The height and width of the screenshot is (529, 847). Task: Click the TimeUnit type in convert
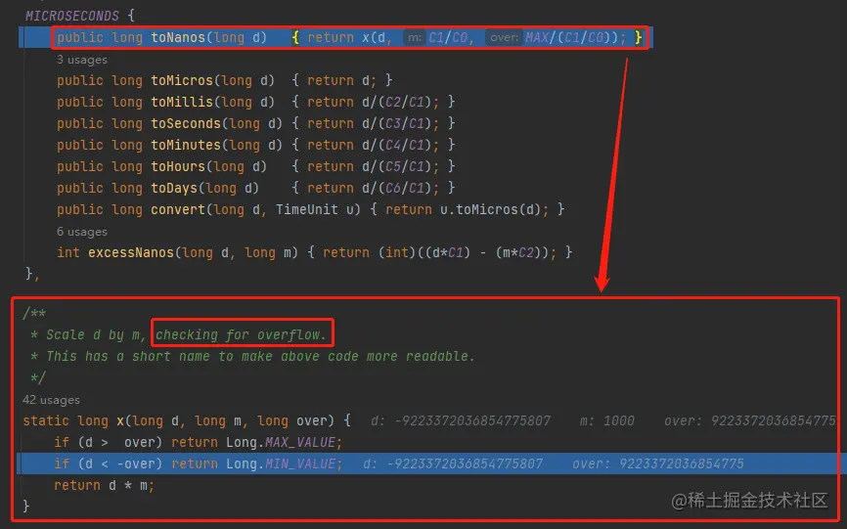pyautogui.click(x=306, y=209)
